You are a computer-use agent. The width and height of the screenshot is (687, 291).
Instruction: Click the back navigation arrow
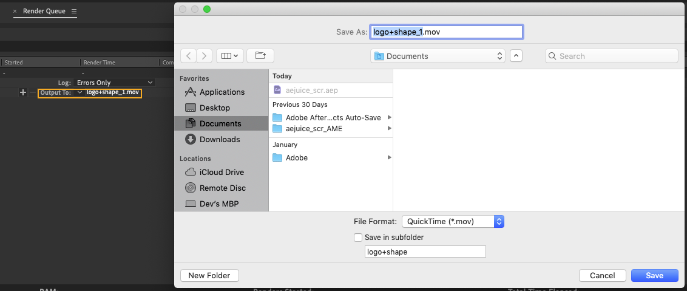(189, 56)
